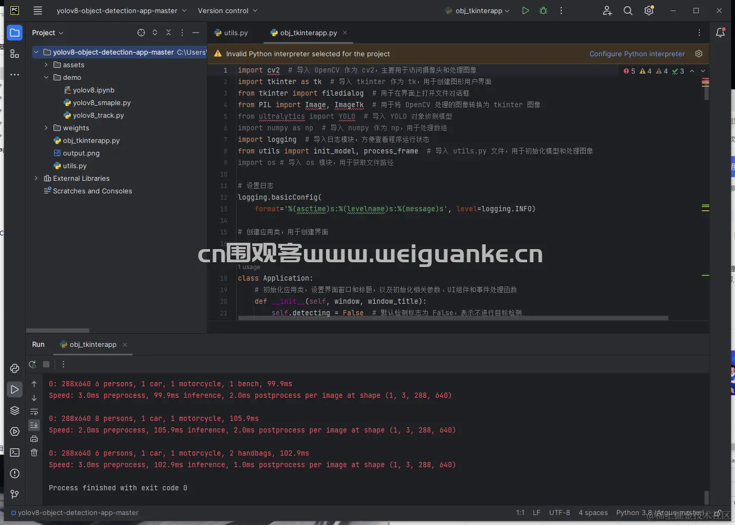The height and width of the screenshot is (525, 735).
Task: Close obj_tkinterapp Run tab
Action: click(125, 345)
